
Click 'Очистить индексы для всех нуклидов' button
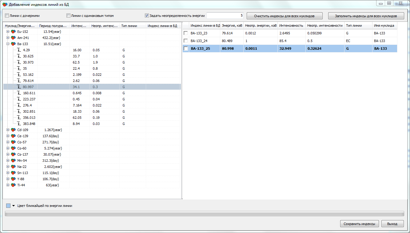coord(284,16)
